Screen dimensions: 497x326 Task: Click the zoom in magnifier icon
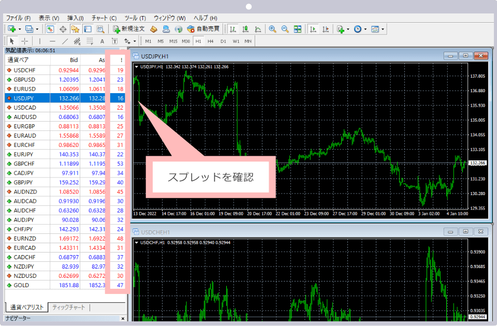[x=272, y=29]
